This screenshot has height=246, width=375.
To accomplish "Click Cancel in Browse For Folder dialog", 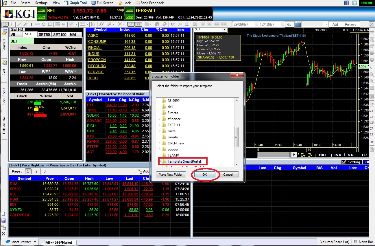I will tap(228, 175).
